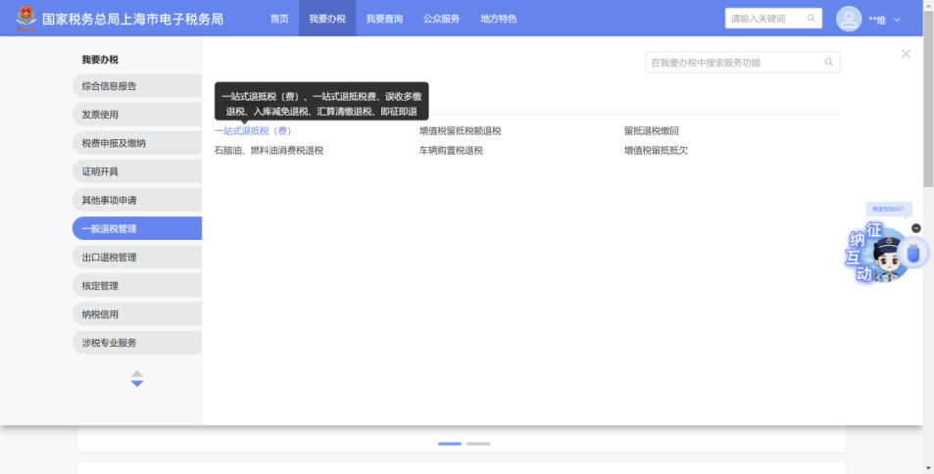Close the 我要办税 panel with X
The width and height of the screenshot is (934, 474).
click(x=906, y=54)
